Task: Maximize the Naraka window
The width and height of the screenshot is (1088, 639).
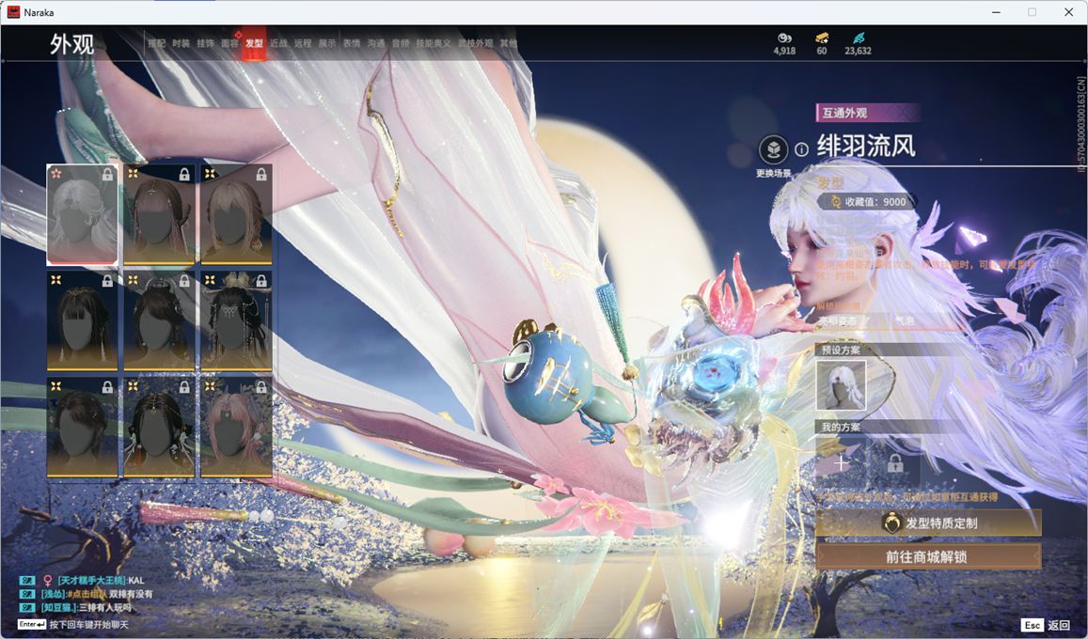Action: pos(1032,12)
